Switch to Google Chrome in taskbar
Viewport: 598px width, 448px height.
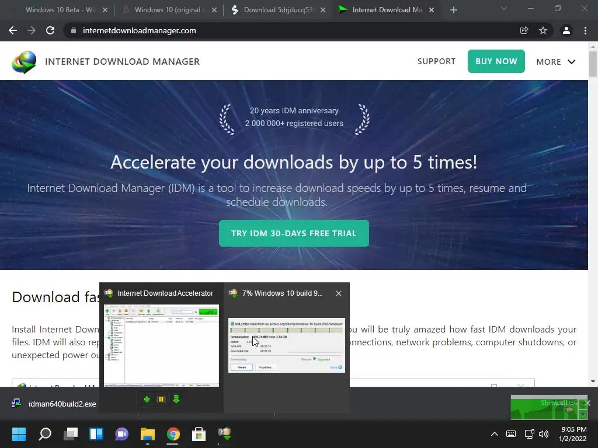coord(173,434)
